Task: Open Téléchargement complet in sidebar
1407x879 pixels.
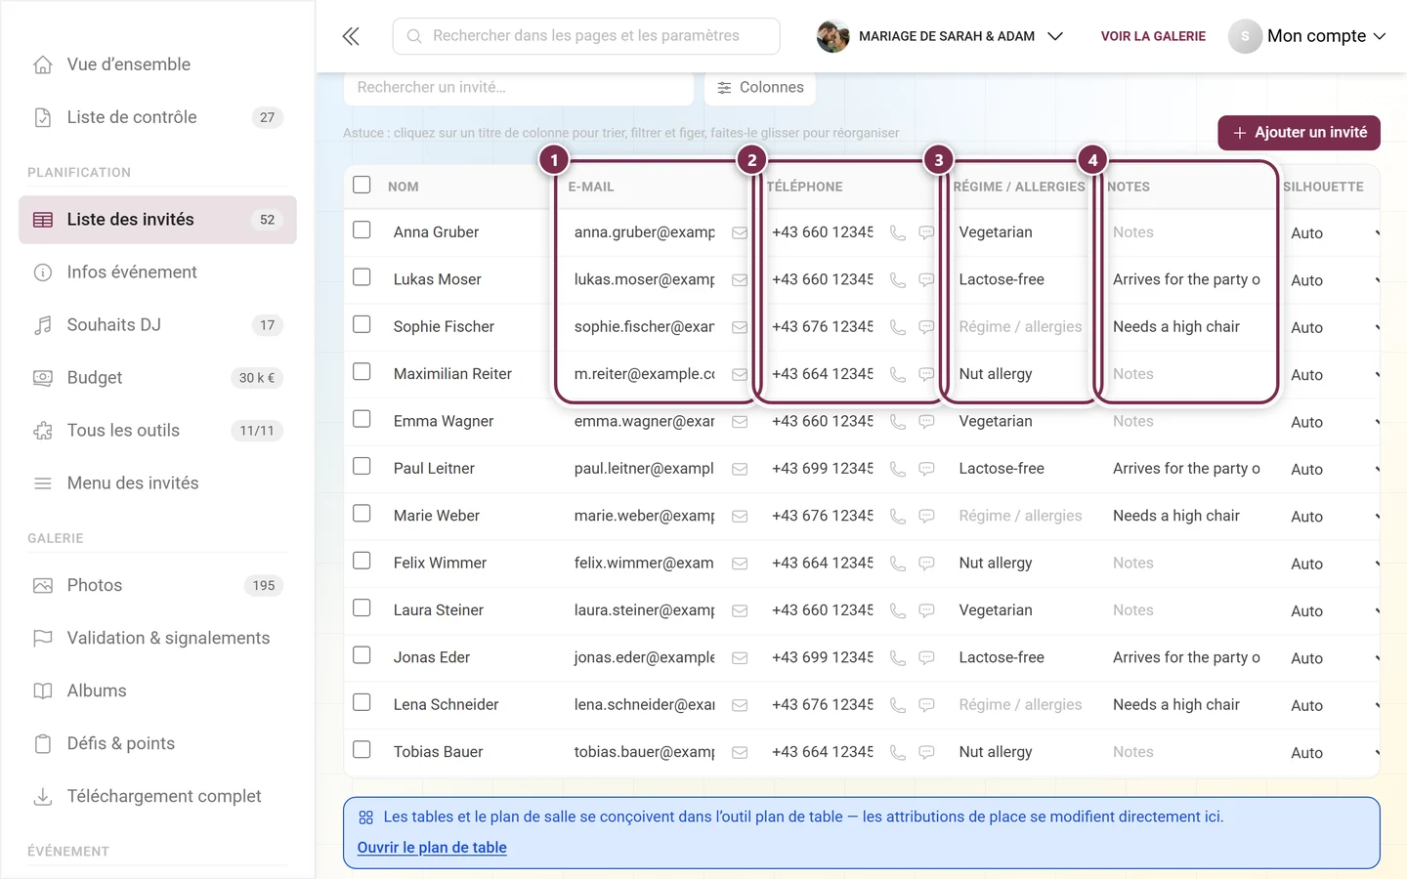Action: (x=157, y=797)
